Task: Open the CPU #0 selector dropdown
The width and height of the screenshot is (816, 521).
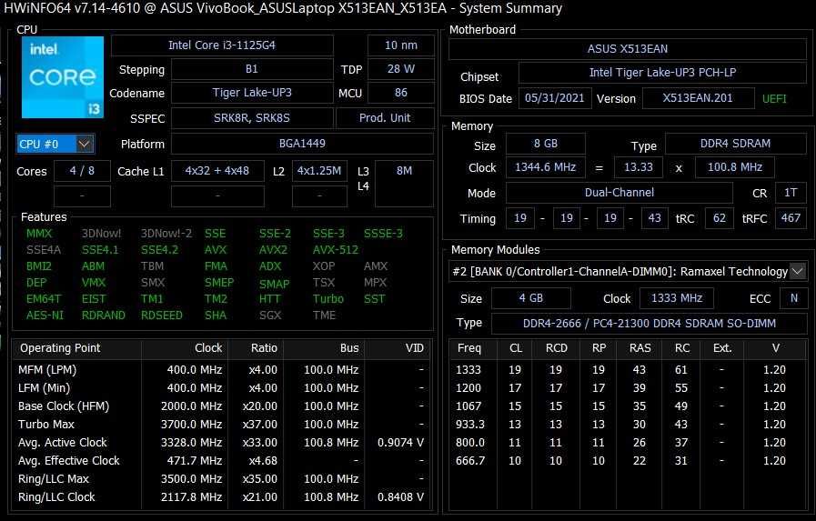Action: tap(55, 144)
